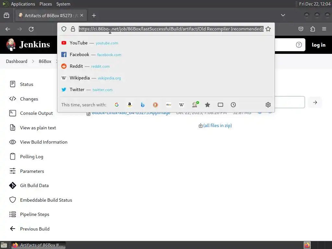Search open tabs with the tabs icon
Viewport: 332px width, 249px height.
(220, 105)
